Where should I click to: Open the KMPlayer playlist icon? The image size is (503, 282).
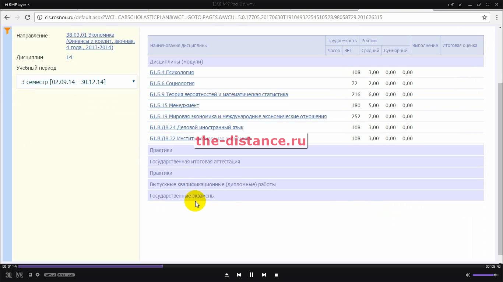click(x=30, y=275)
